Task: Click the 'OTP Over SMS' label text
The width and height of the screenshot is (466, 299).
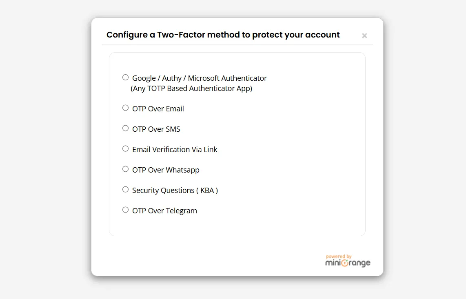Action: [x=156, y=129]
